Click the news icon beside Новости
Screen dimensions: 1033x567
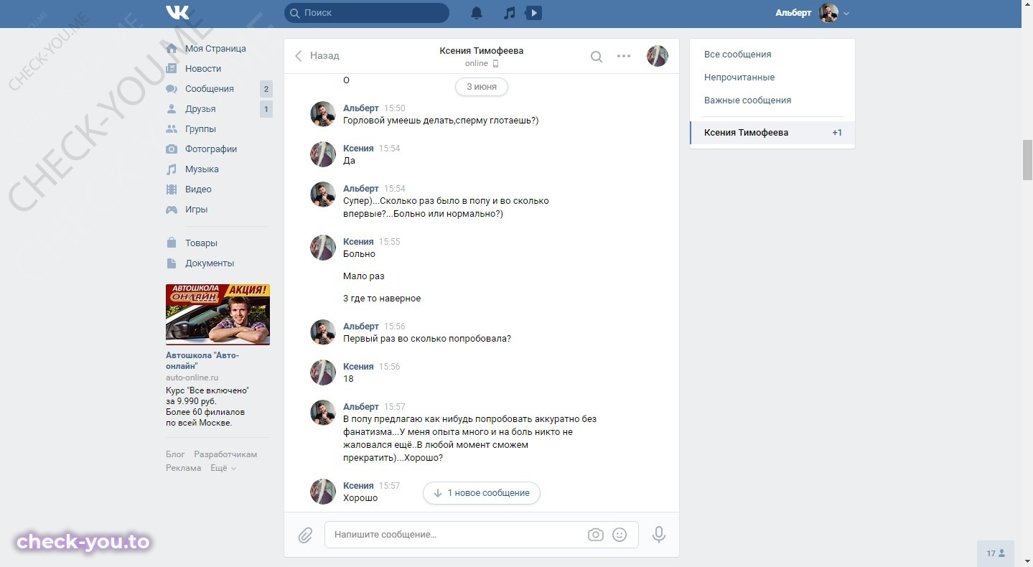tap(172, 69)
